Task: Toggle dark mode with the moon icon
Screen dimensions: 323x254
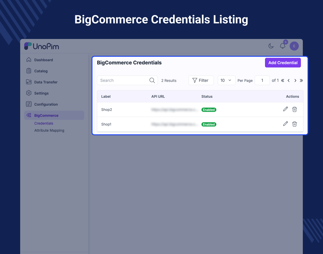Action: pos(271,46)
